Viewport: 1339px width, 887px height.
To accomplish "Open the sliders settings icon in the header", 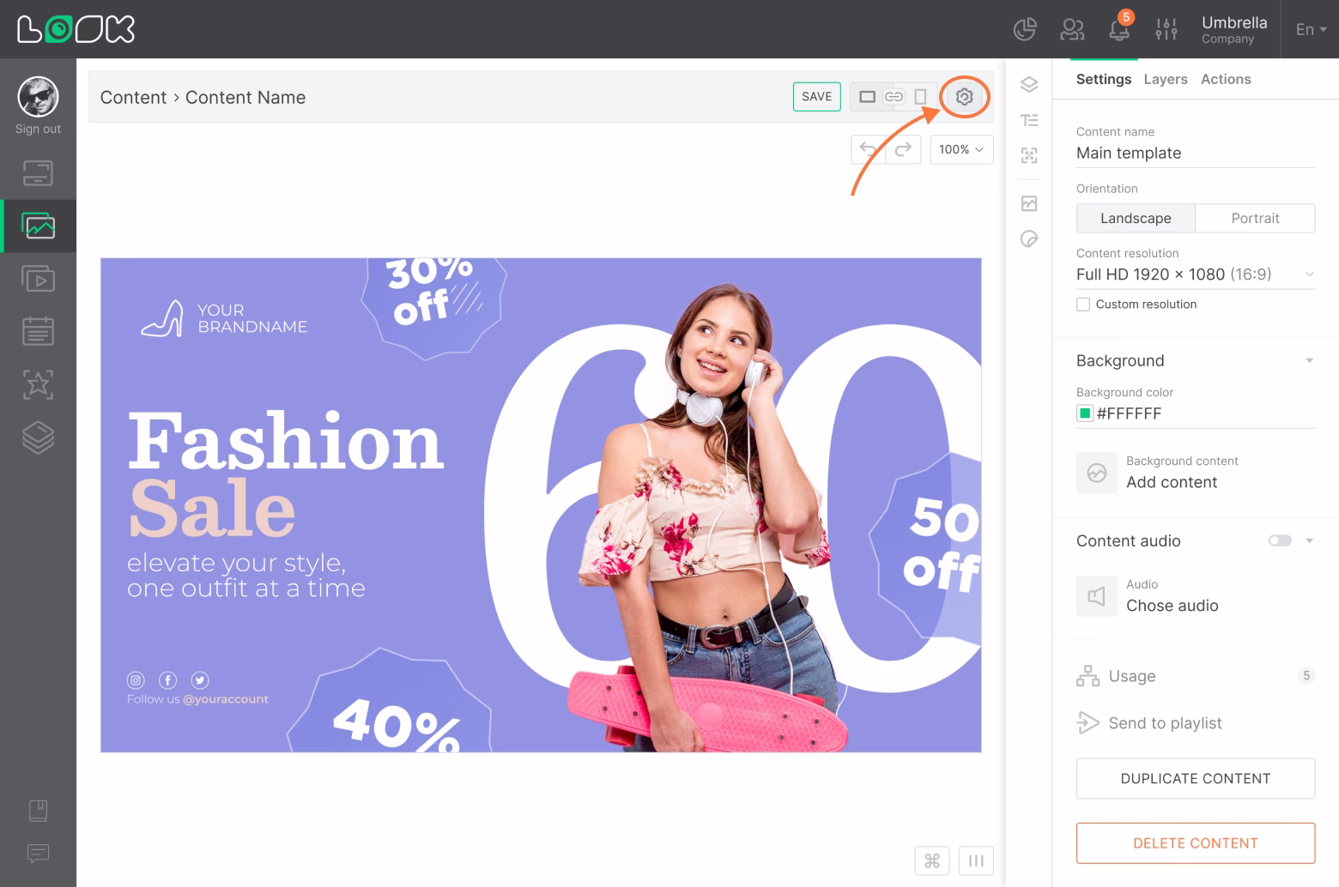I will 1166,29.
